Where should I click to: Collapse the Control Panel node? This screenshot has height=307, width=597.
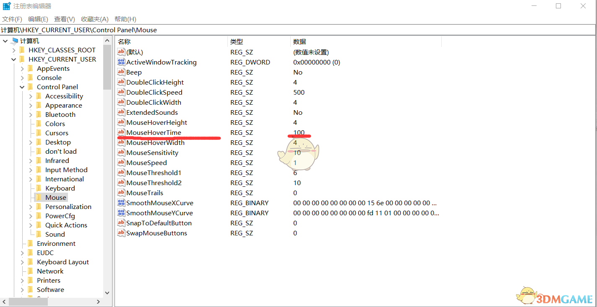(22, 87)
